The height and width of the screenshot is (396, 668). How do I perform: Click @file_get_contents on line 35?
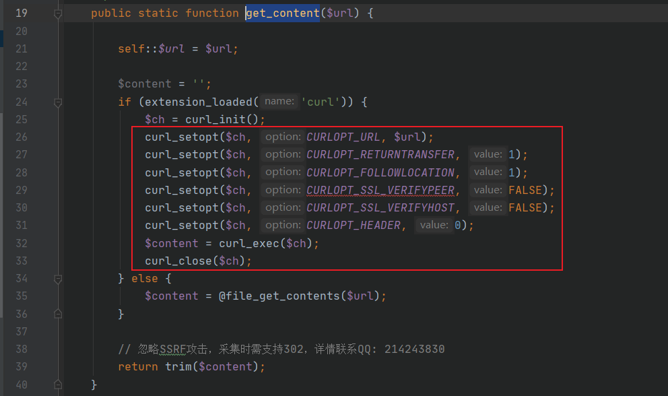coord(279,296)
